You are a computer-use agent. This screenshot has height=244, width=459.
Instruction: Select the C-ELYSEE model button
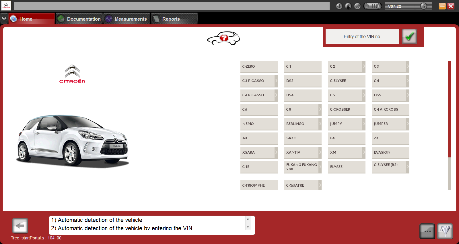[347, 81]
